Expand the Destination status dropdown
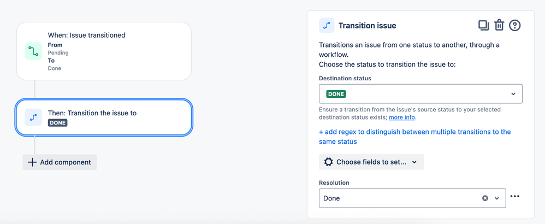 point(513,94)
